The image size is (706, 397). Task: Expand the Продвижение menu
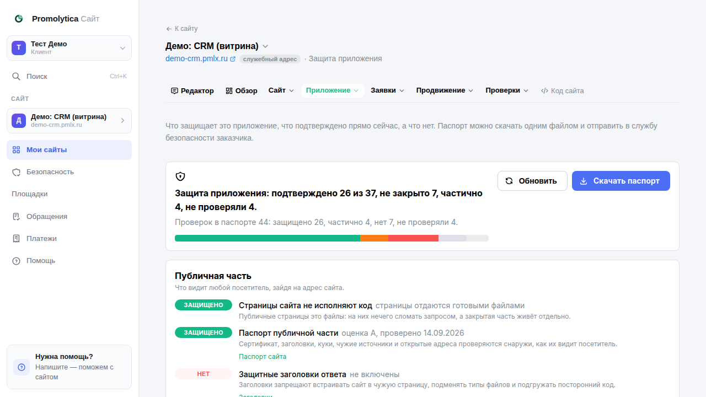point(445,90)
